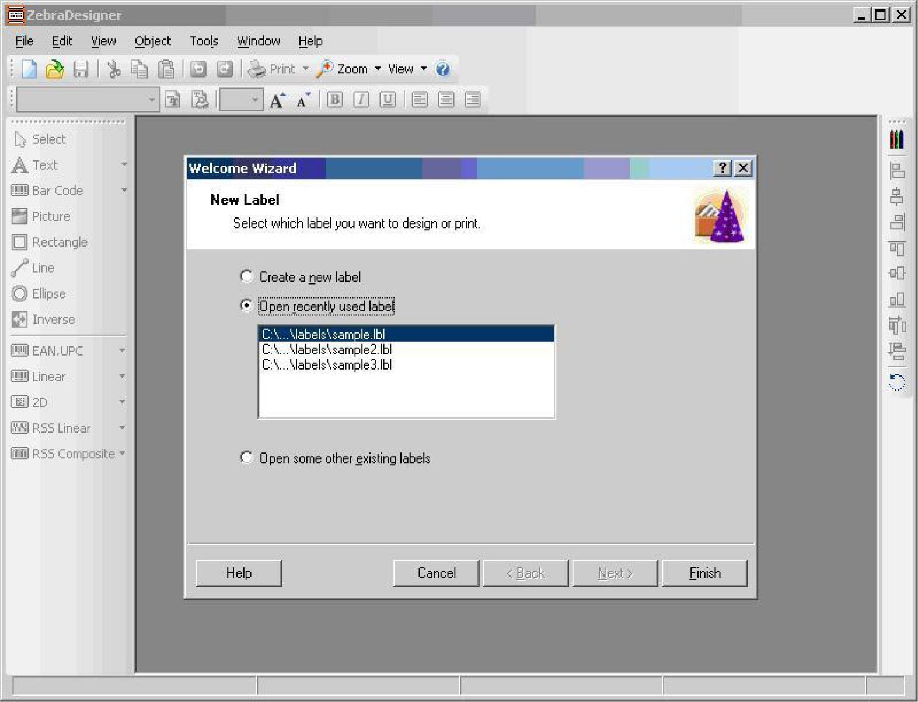This screenshot has height=702, width=918.
Task: Select the Linear barcode tool
Action: tap(38, 377)
